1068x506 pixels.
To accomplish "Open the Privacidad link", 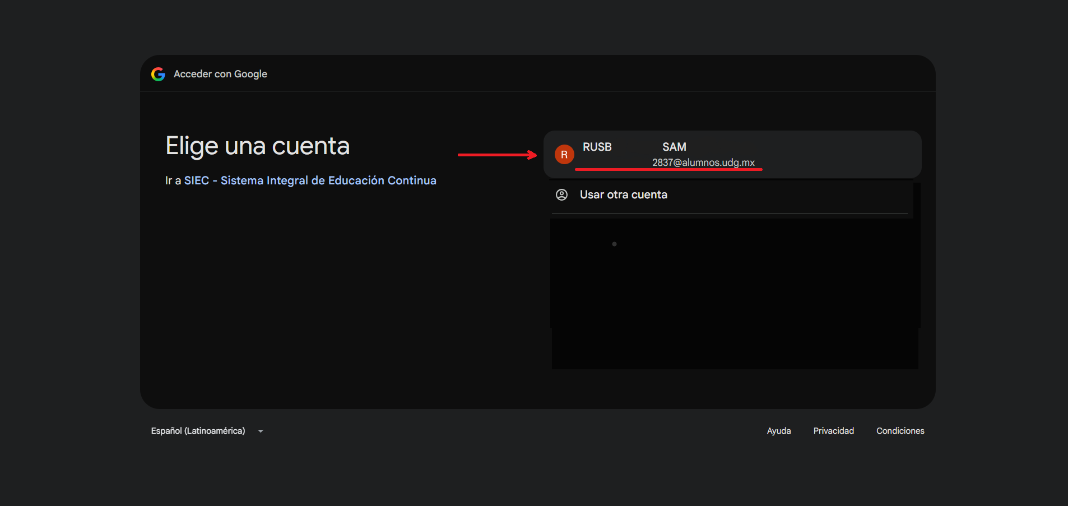I will tap(834, 431).
